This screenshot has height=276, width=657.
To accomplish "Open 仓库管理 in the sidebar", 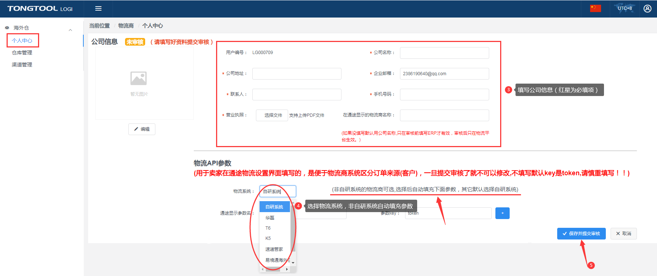I will [x=22, y=53].
